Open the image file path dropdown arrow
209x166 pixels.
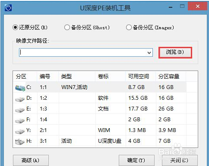(149, 52)
